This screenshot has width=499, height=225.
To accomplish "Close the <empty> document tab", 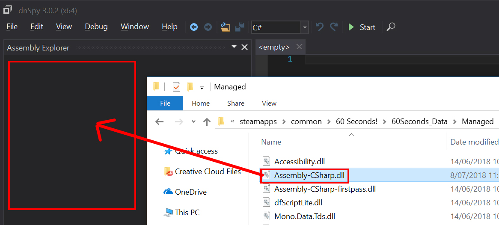I will (299, 47).
